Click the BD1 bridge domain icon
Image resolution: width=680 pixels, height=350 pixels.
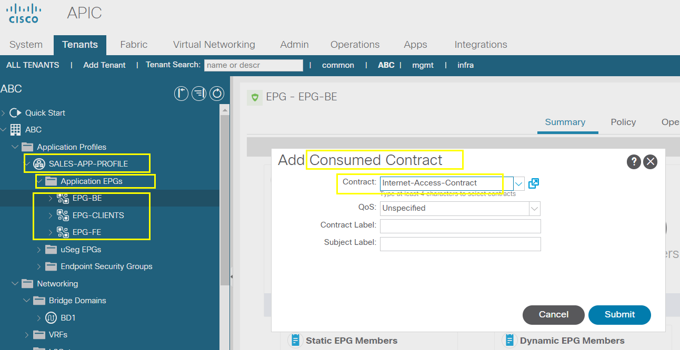pyautogui.click(x=51, y=318)
